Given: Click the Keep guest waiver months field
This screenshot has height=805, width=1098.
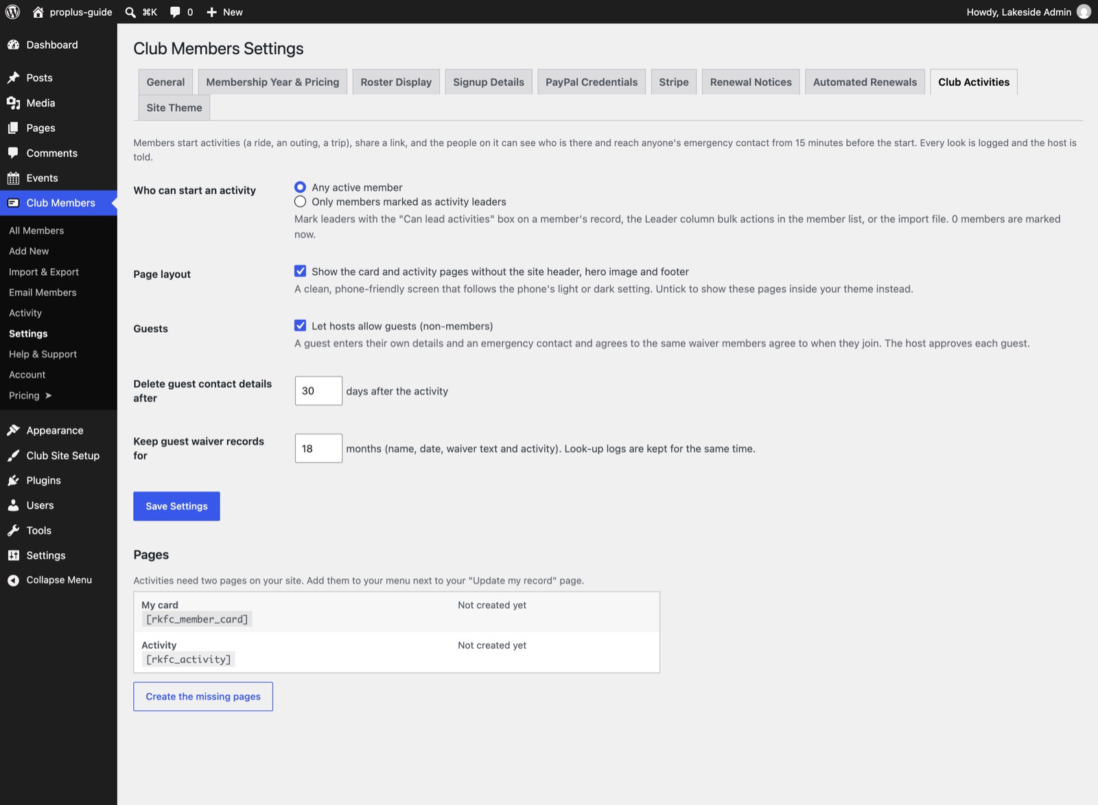Looking at the screenshot, I should coord(318,448).
